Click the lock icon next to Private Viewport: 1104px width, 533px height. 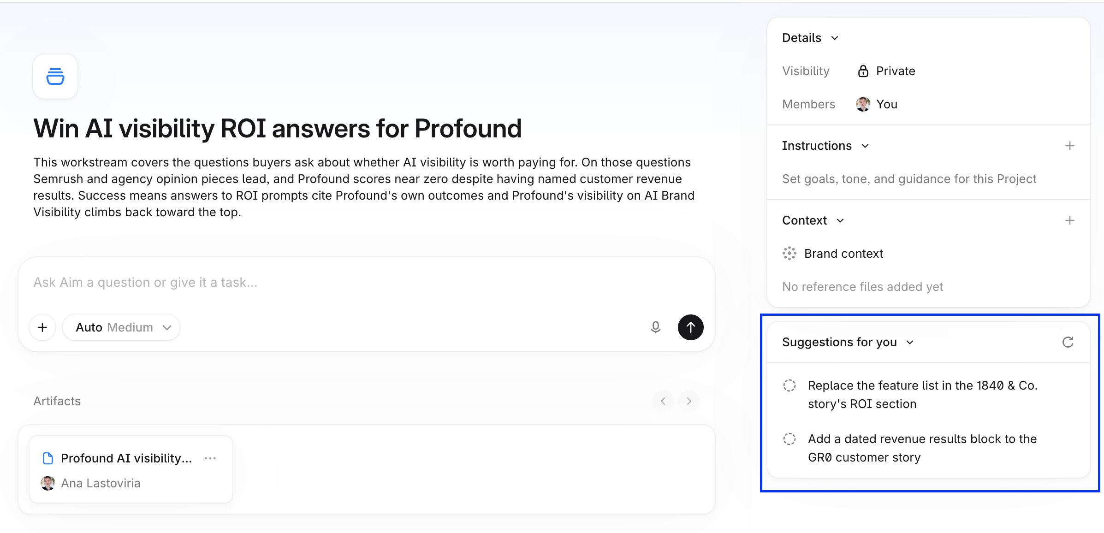click(x=863, y=71)
